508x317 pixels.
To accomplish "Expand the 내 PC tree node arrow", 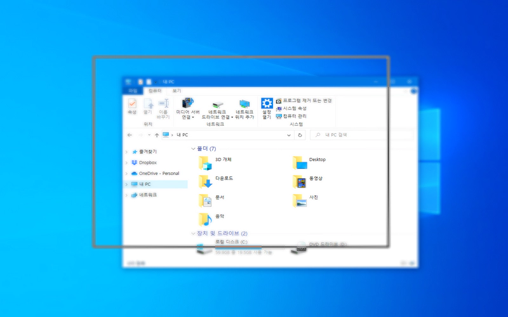I will click(x=126, y=184).
